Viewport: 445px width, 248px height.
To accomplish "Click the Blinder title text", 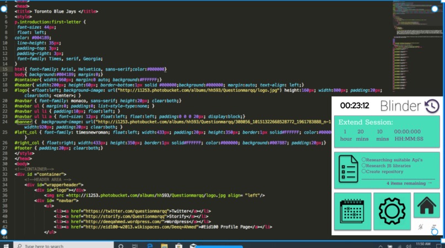I will tap(400, 106).
